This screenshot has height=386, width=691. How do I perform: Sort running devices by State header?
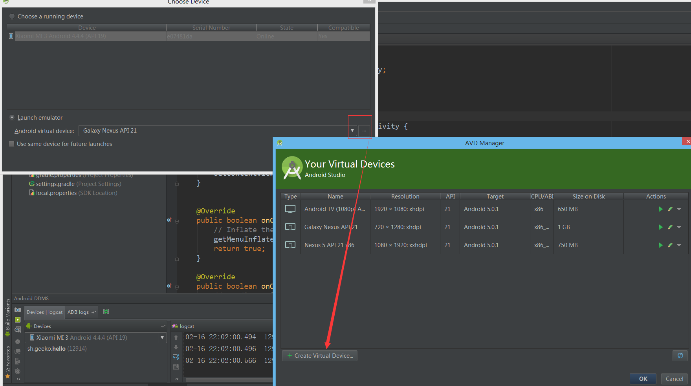pos(287,27)
